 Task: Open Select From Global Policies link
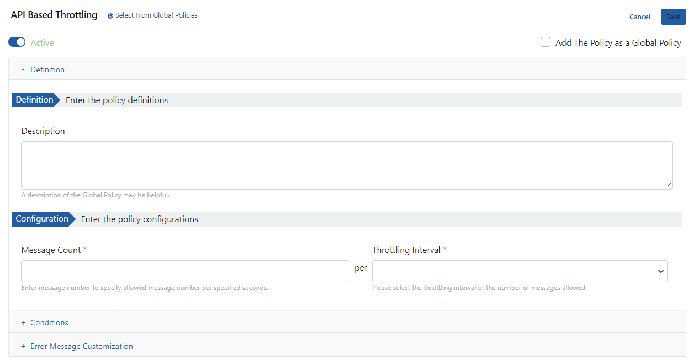(x=156, y=15)
